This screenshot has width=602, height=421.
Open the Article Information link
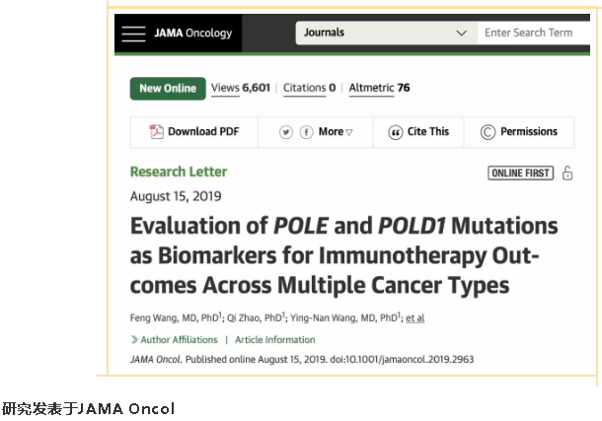point(275,340)
